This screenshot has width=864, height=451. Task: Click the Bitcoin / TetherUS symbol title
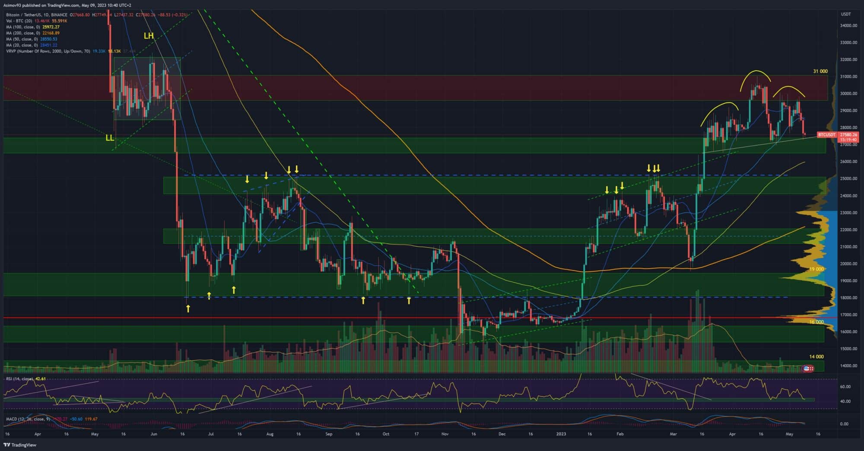click(37, 15)
